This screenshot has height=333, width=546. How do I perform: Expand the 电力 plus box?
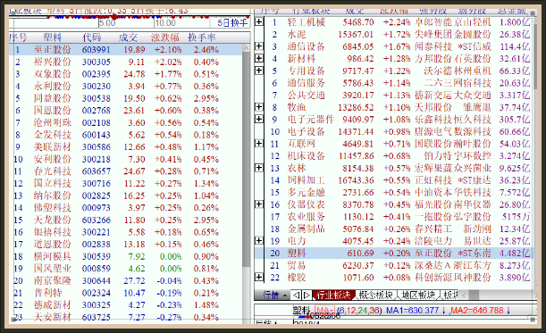pyautogui.click(x=259, y=240)
